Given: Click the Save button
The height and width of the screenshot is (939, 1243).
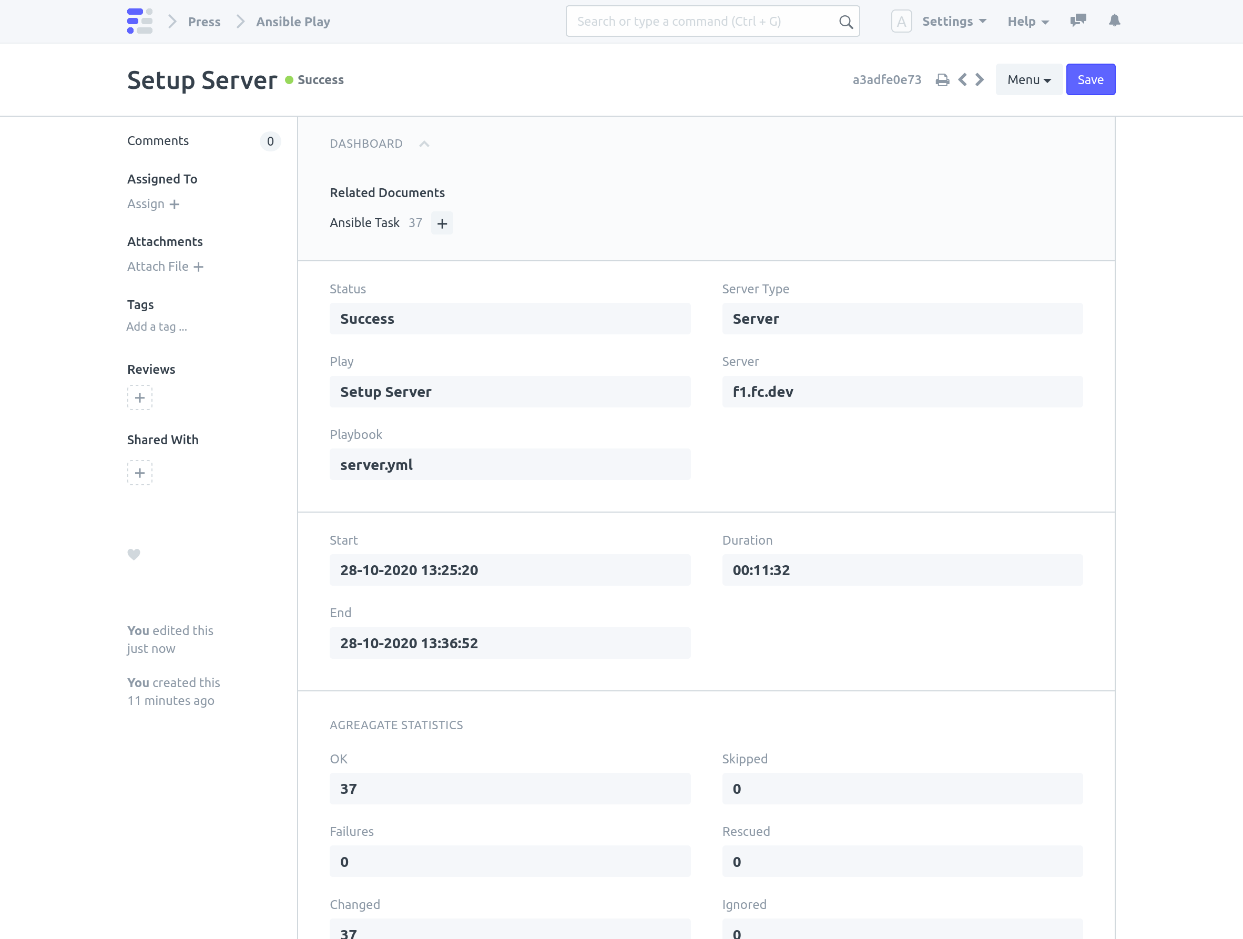Looking at the screenshot, I should 1090,80.
